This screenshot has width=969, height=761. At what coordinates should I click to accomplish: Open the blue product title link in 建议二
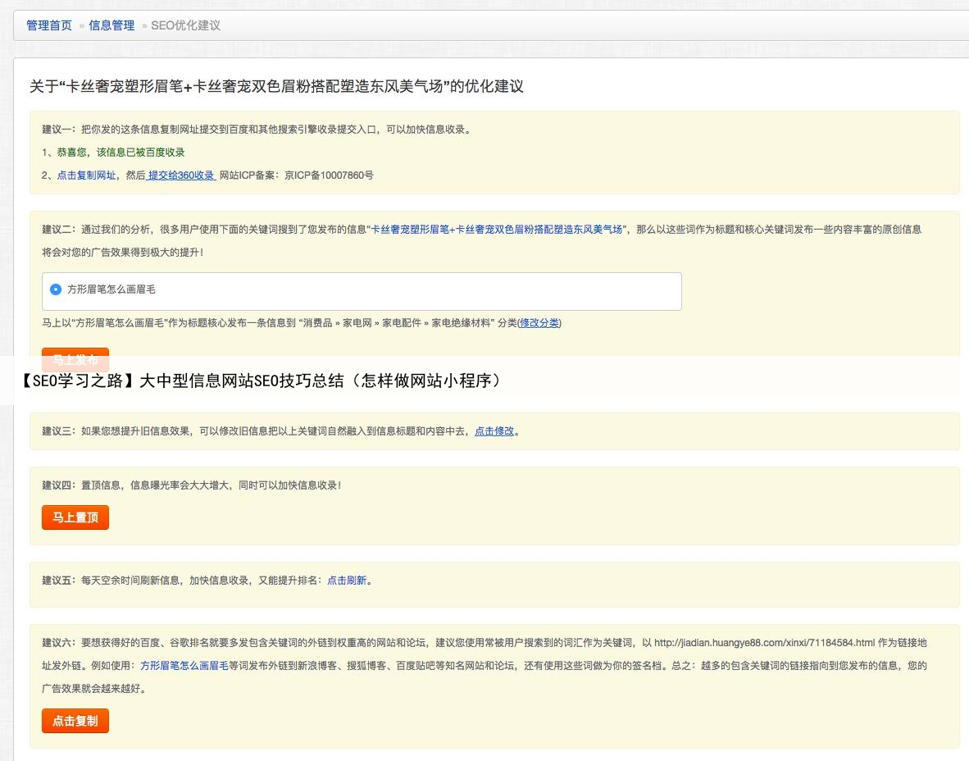(x=497, y=230)
